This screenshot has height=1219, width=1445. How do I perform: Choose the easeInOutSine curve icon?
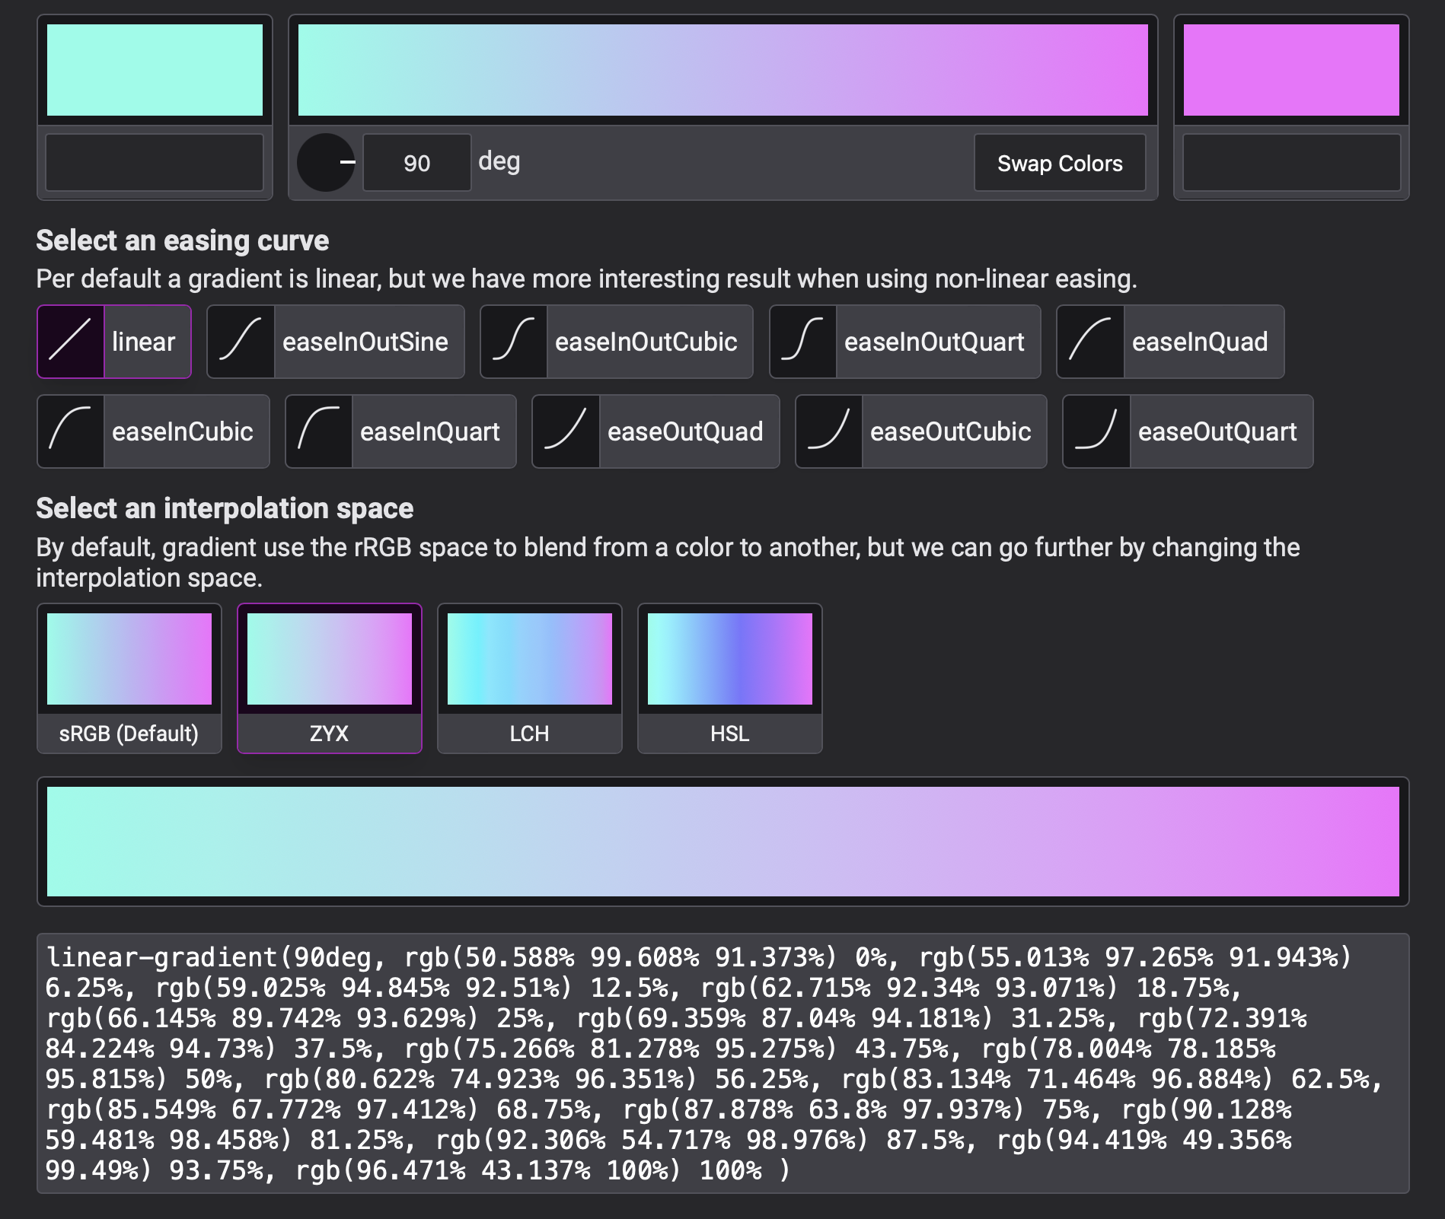point(241,342)
